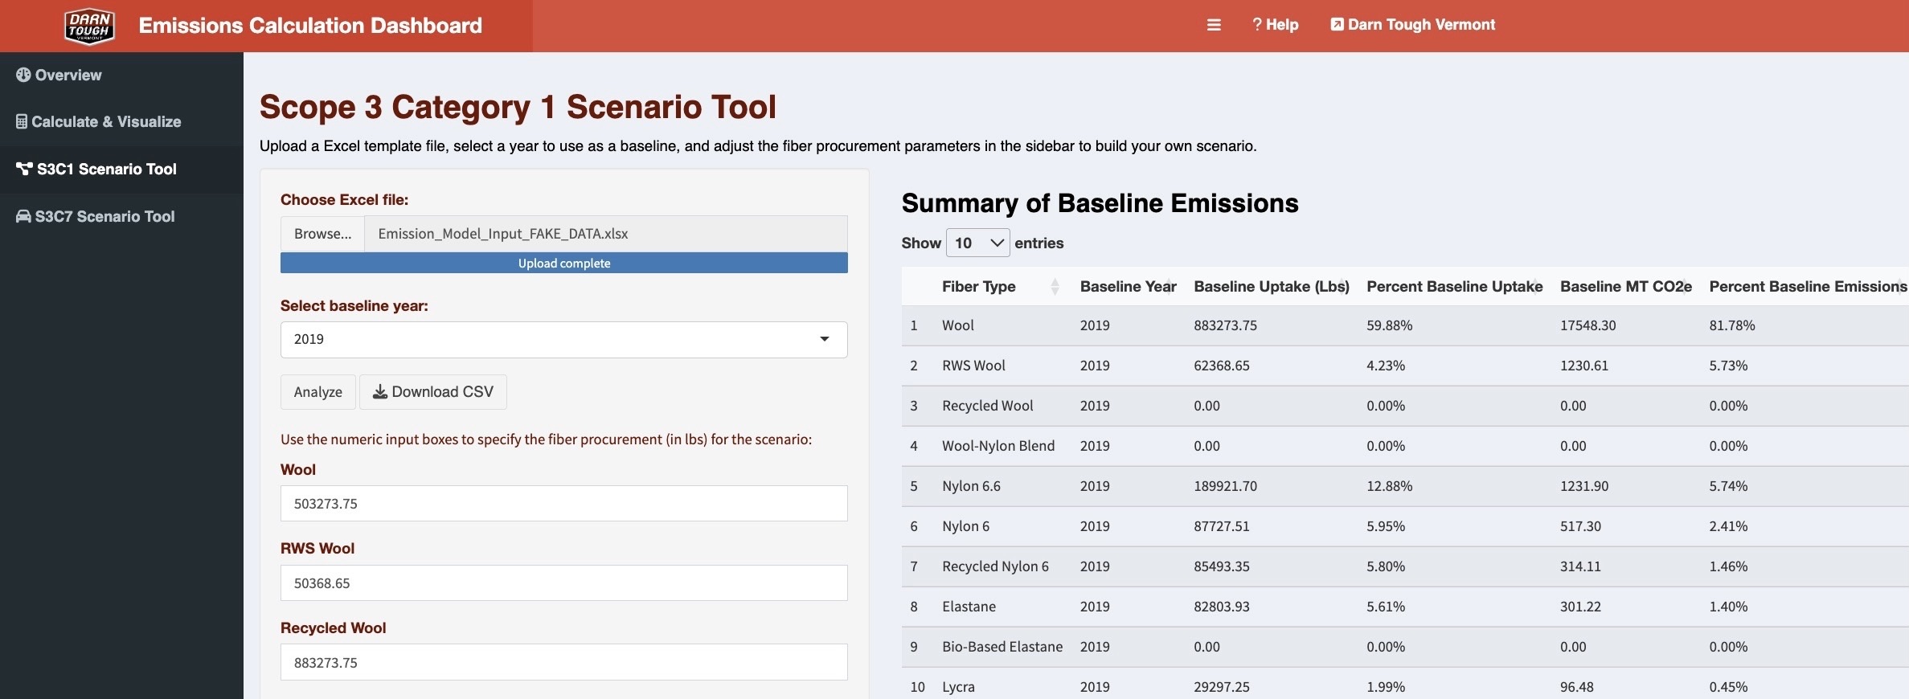
Task: Click the Recycled Wool table cell
Action: click(988, 406)
